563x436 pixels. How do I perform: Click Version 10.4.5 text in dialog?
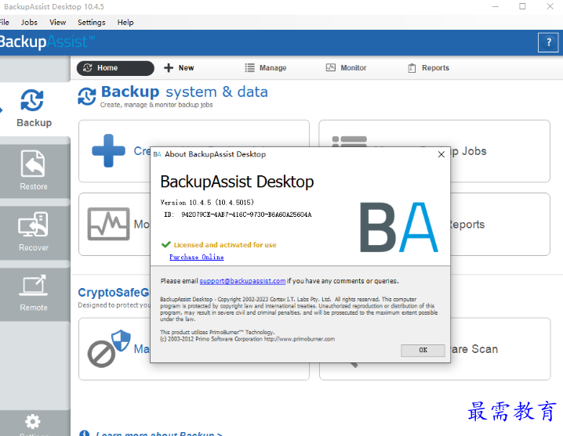(207, 203)
